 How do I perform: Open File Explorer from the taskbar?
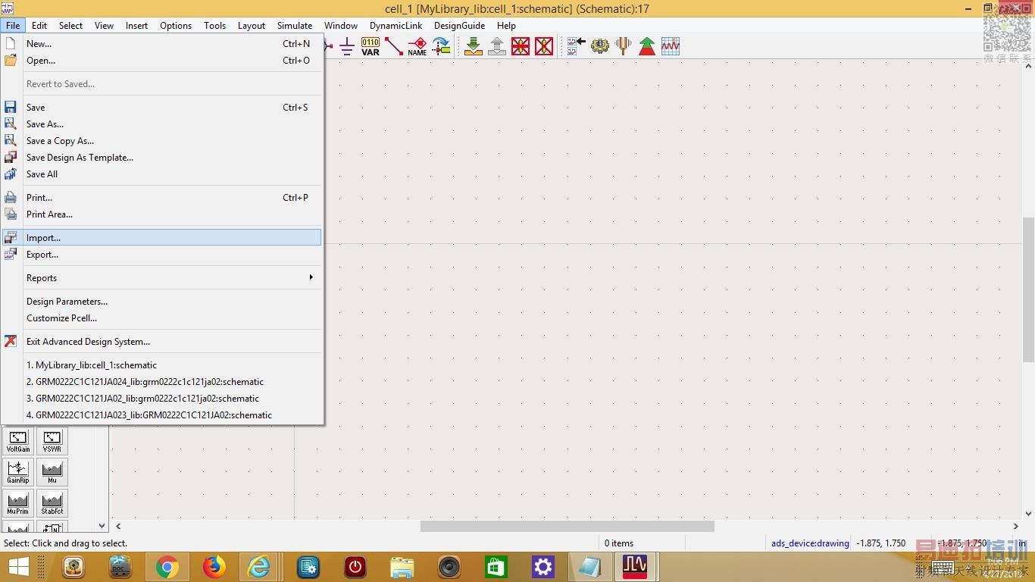tap(402, 567)
